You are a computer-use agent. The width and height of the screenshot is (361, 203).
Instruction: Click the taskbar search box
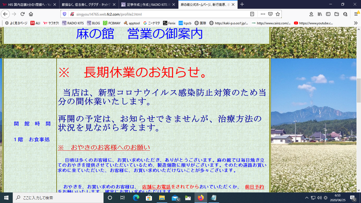[x=58, y=197]
